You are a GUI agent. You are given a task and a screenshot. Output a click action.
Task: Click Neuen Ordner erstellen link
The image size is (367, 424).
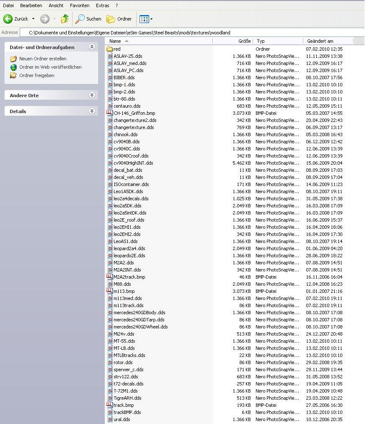[43, 59]
